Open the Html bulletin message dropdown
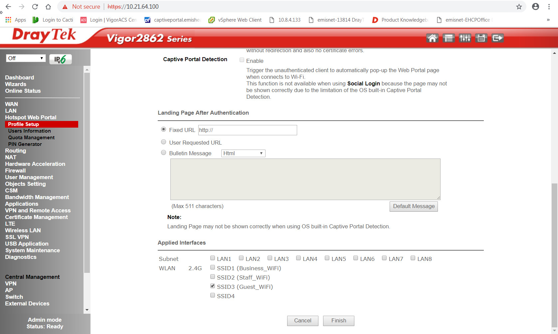Viewport: 558px width, 334px height. point(243,153)
